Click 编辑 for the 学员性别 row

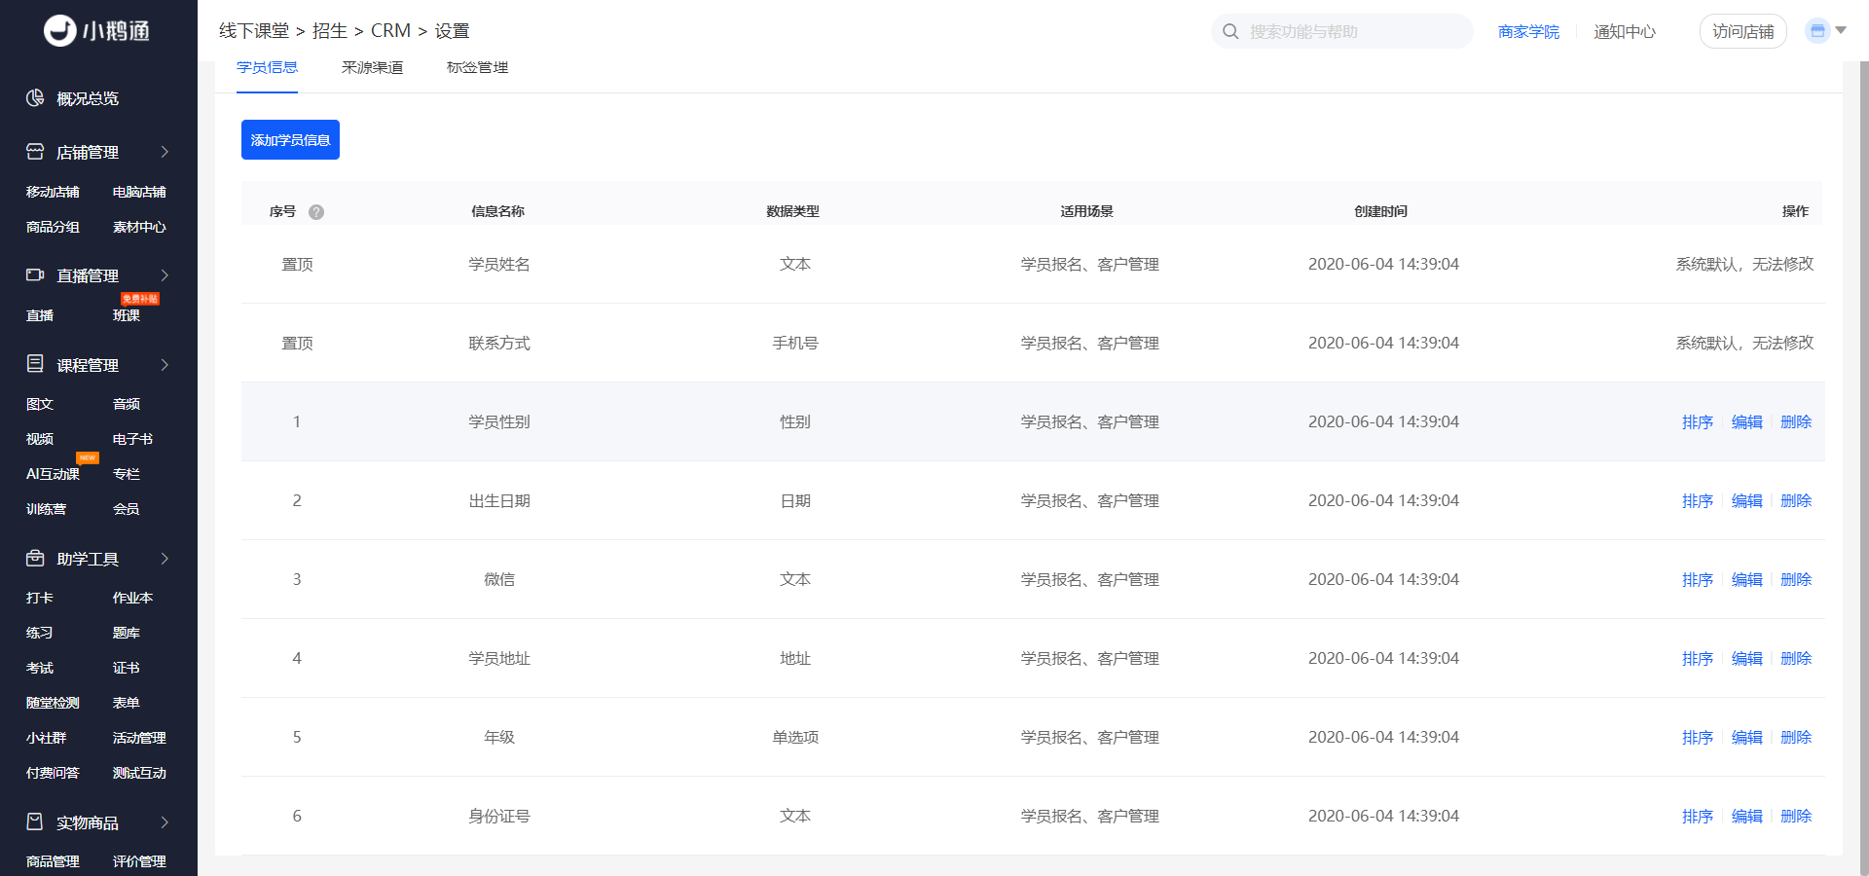pyautogui.click(x=1747, y=421)
